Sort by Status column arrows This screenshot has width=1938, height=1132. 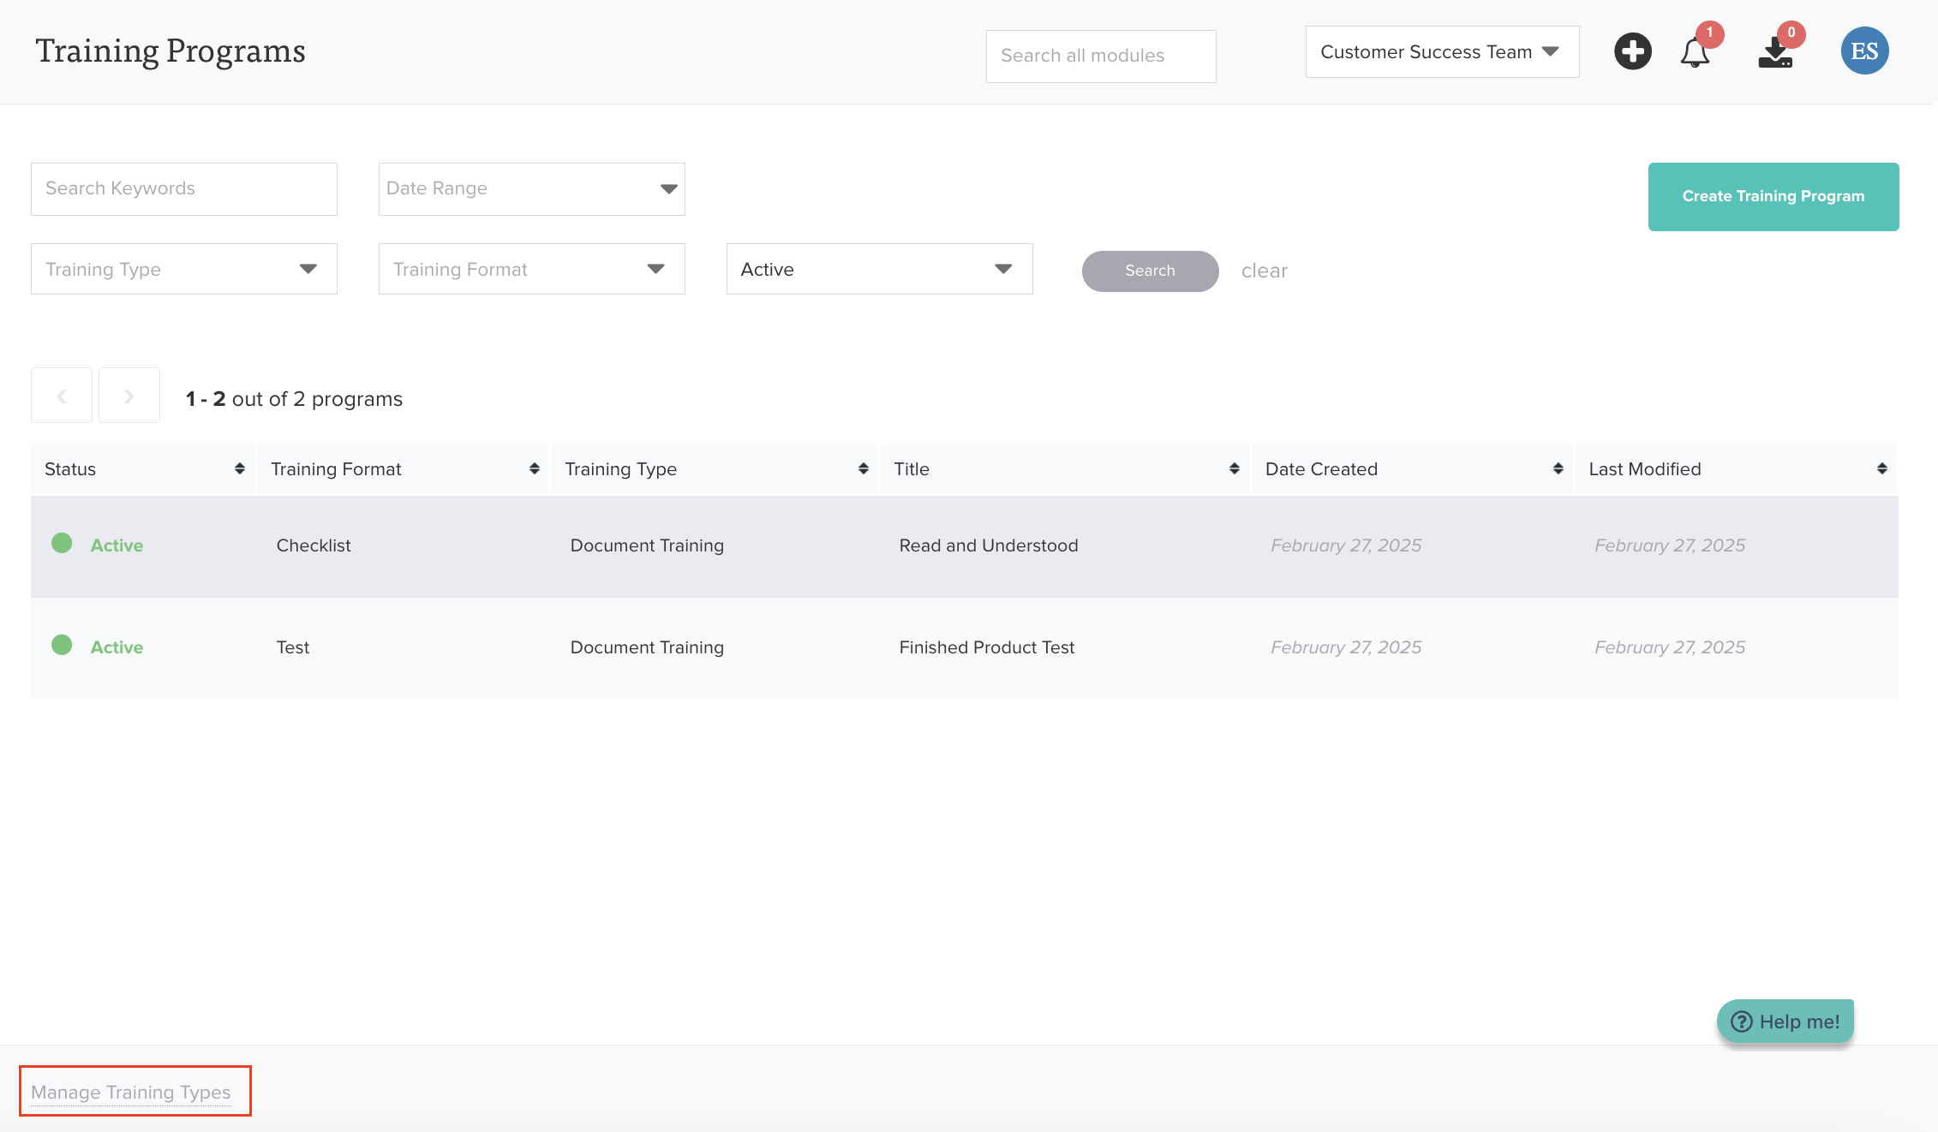tap(240, 468)
